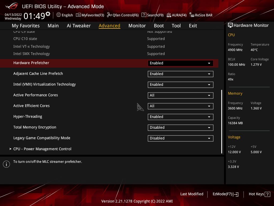Click the EzMode exit arrow icon
Screen dimensions: 274x206
pyautogui.click(x=236, y=194)
